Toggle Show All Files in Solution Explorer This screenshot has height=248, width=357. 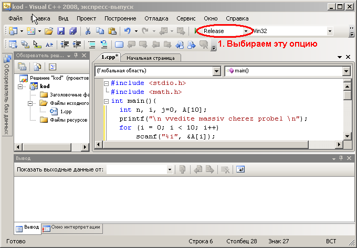click(37, 67)
